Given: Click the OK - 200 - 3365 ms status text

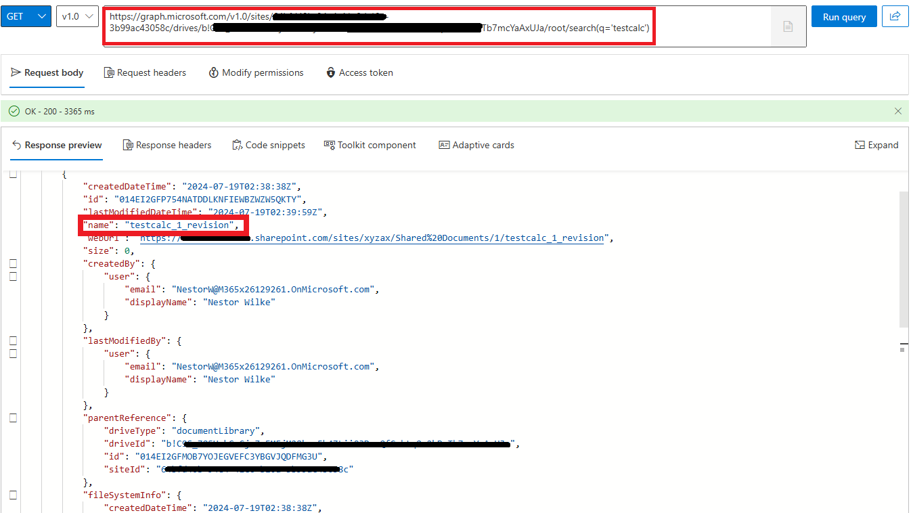Looking at the screenshot, I should click(x=60, y=111).
